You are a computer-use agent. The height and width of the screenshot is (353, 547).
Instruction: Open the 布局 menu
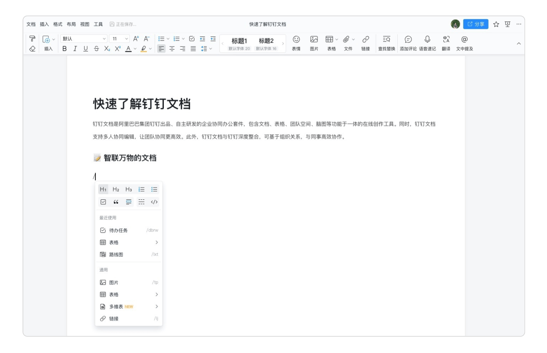point(71,24)
